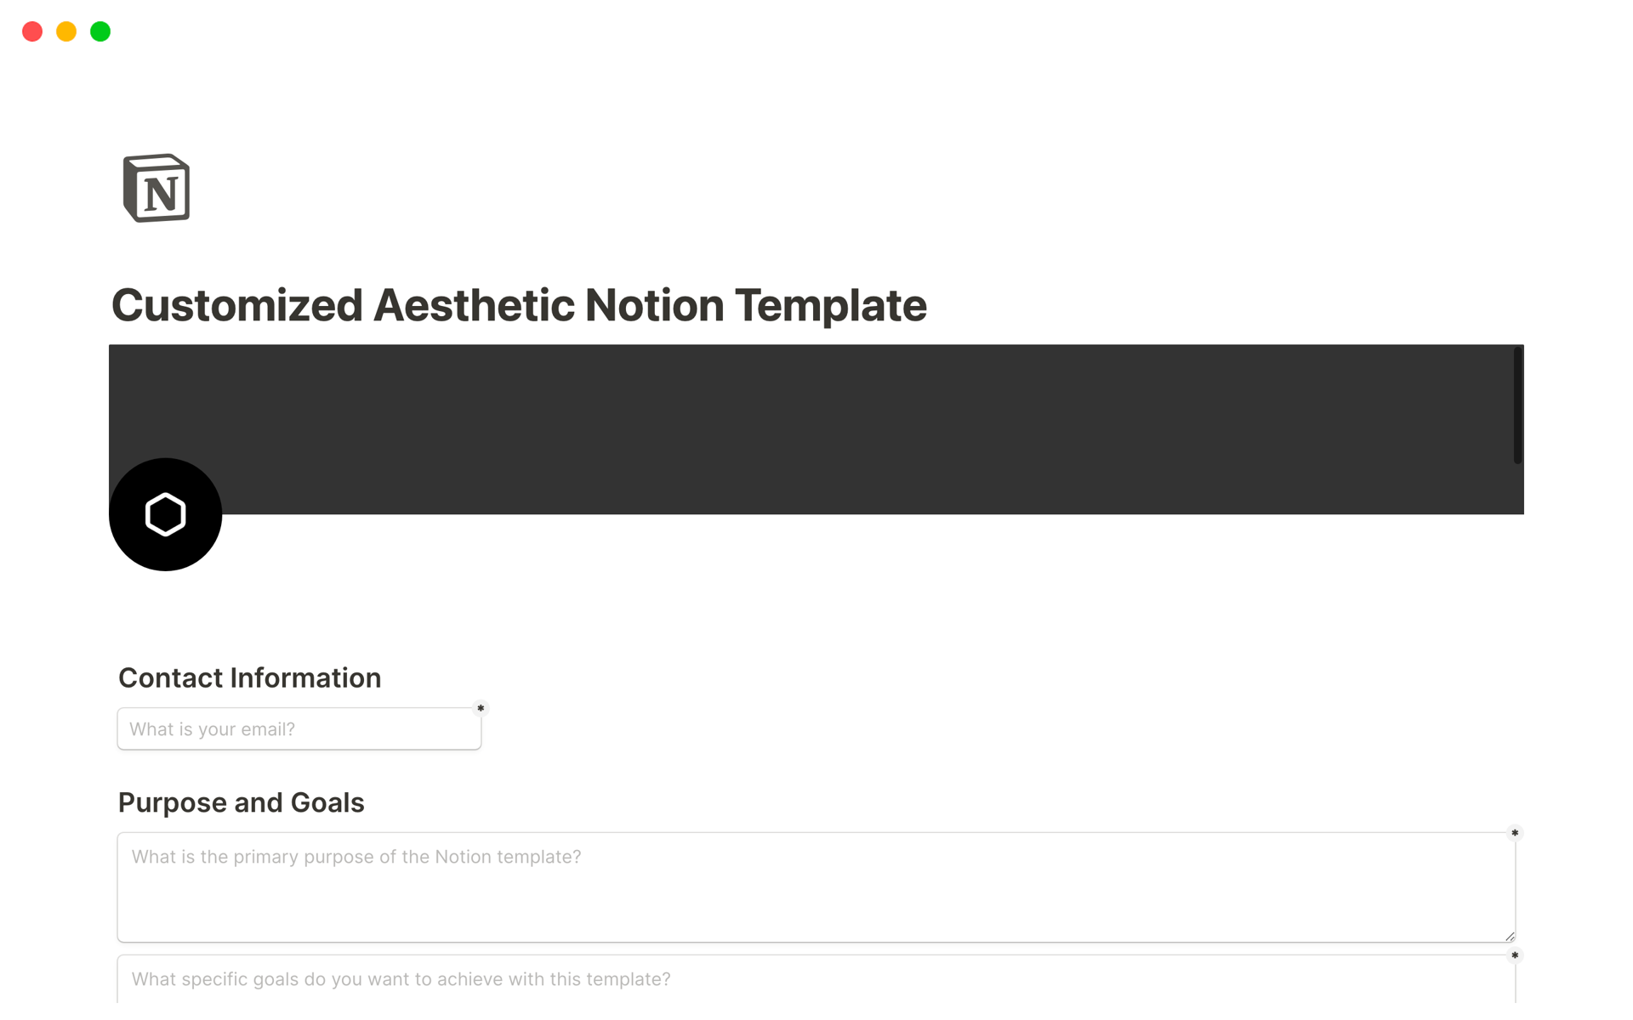The image size is (1633, 1020).
Task: Click the specific goals textarea
Action: click(x=815, y=980)
